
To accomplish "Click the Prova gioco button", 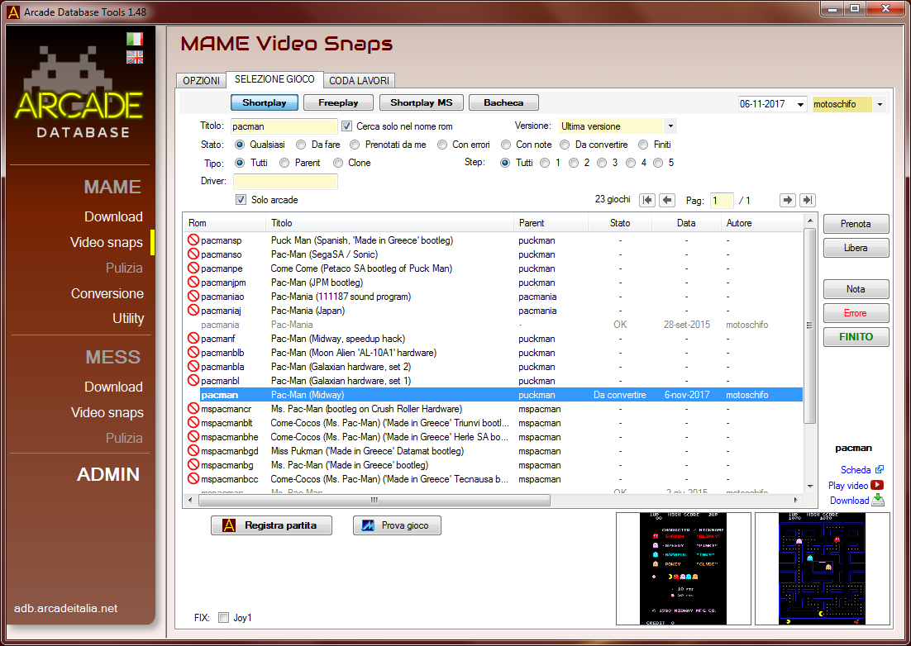I will tap(397, 525).
